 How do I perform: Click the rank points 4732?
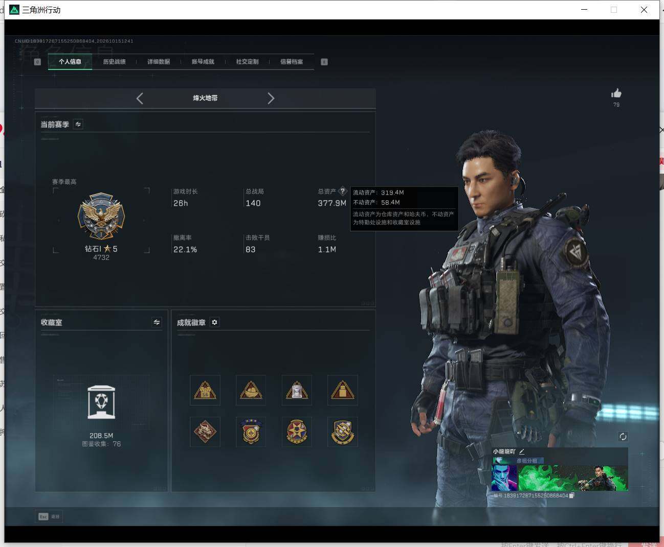coord(101,257)
